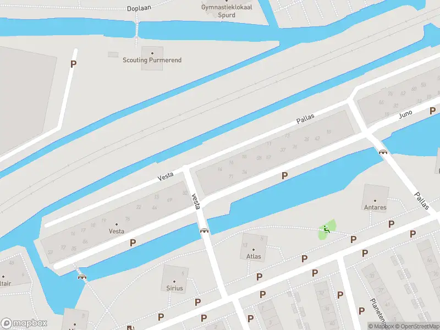Click the parking icon beside Juno label
The width and height of the screenshot is (440, 330).
[x=432, y=111]
